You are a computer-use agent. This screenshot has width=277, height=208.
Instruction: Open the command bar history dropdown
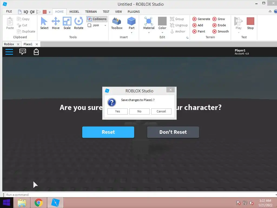pyautogui.click(x=276, y=195)
